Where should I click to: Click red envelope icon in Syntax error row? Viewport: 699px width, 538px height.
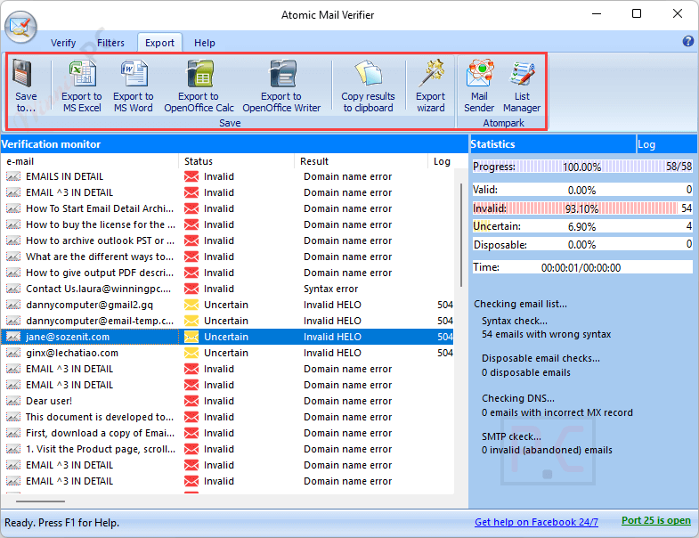pos(191,289)
